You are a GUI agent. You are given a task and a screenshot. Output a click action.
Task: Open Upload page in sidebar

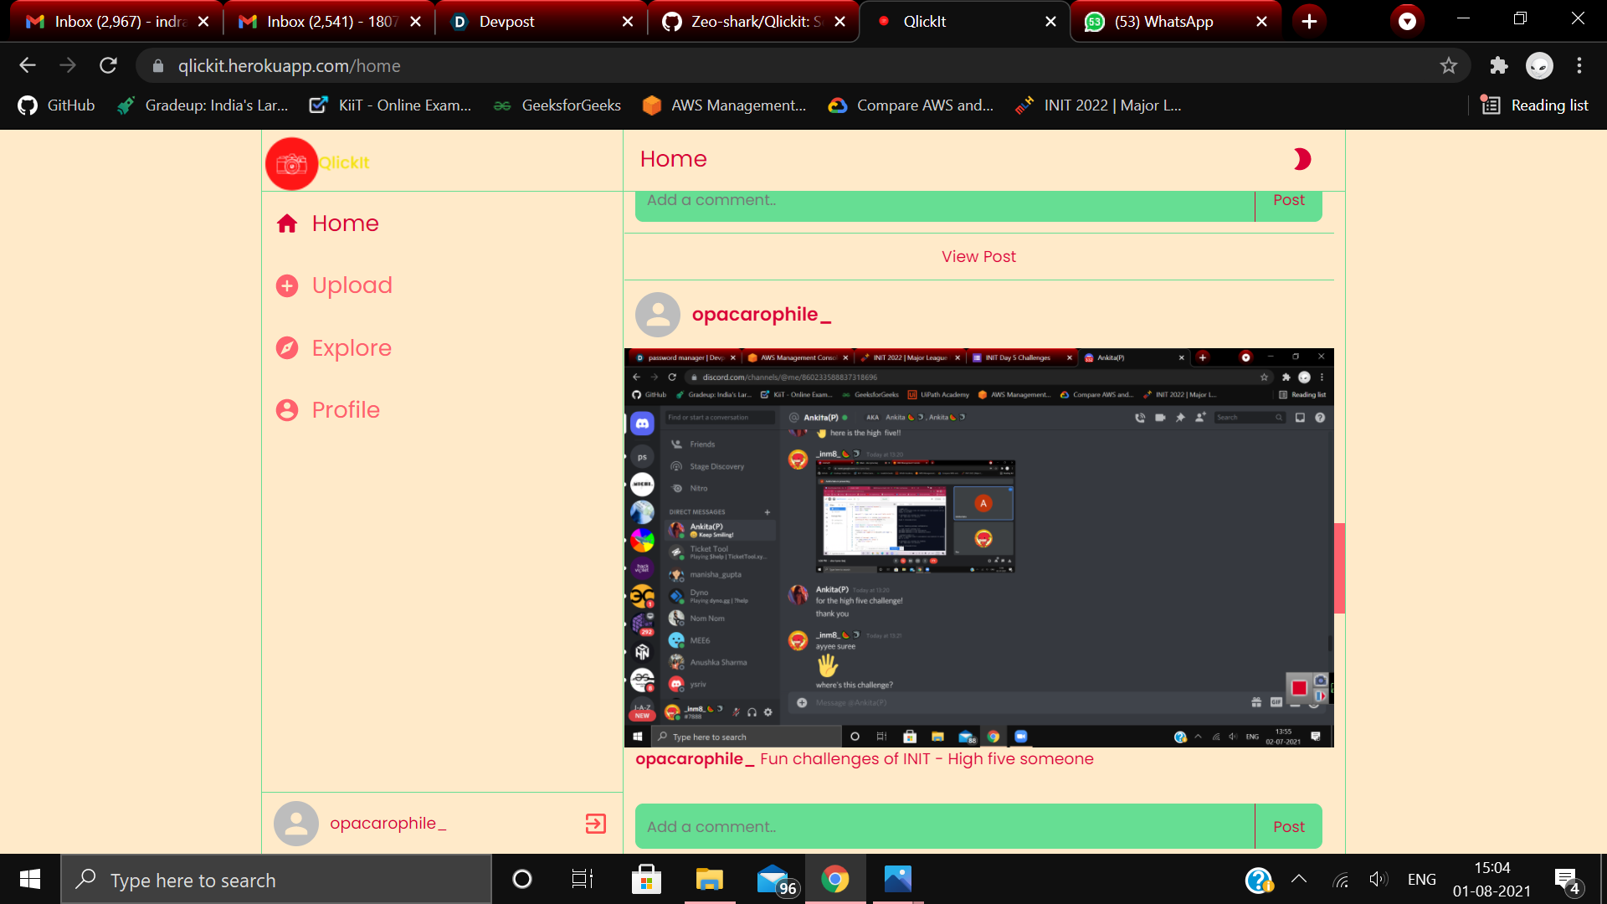tap(352, 285)
